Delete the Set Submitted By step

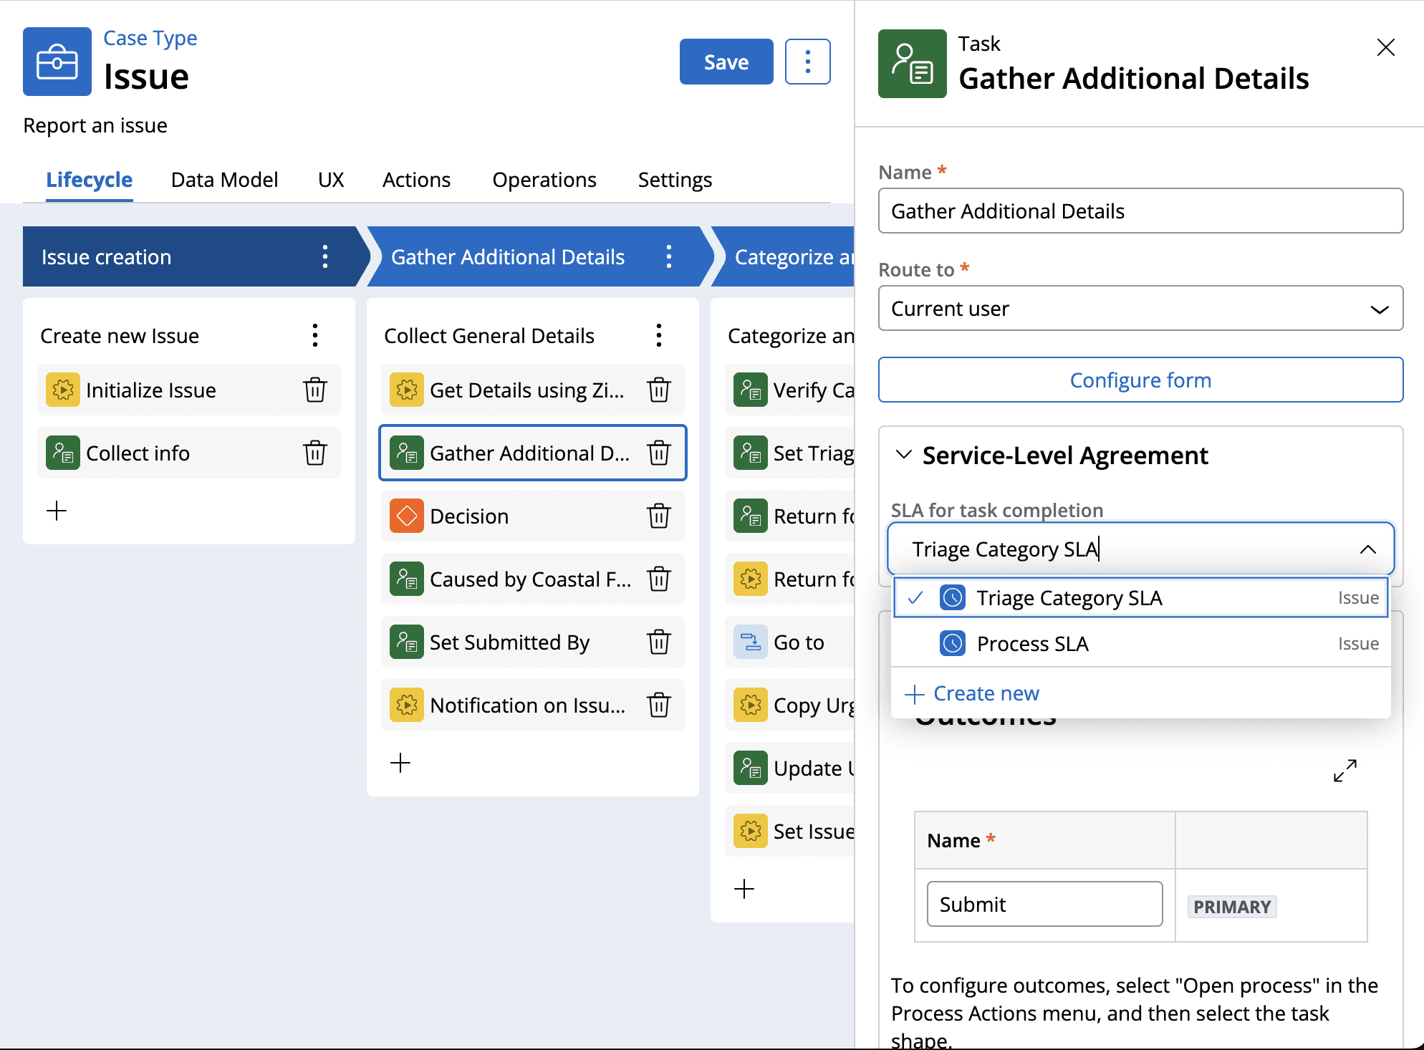click(658, 642)
